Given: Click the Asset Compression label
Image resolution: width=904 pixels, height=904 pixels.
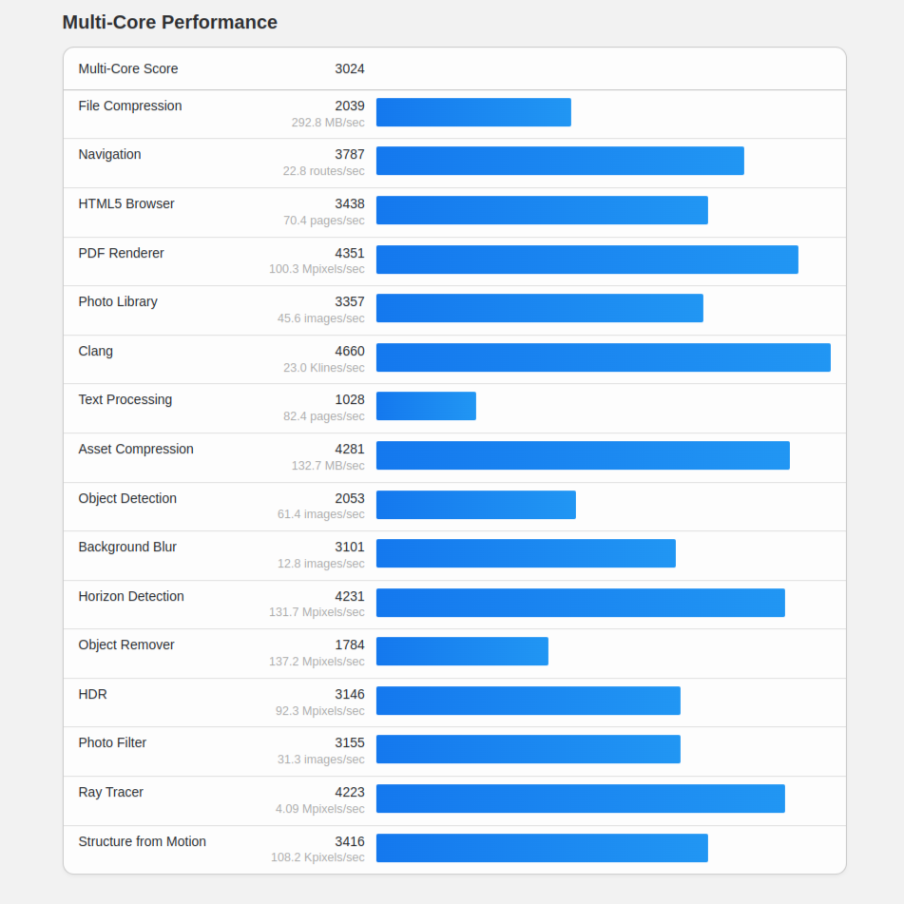Looking at the screenshot, I should coord(136,449).
